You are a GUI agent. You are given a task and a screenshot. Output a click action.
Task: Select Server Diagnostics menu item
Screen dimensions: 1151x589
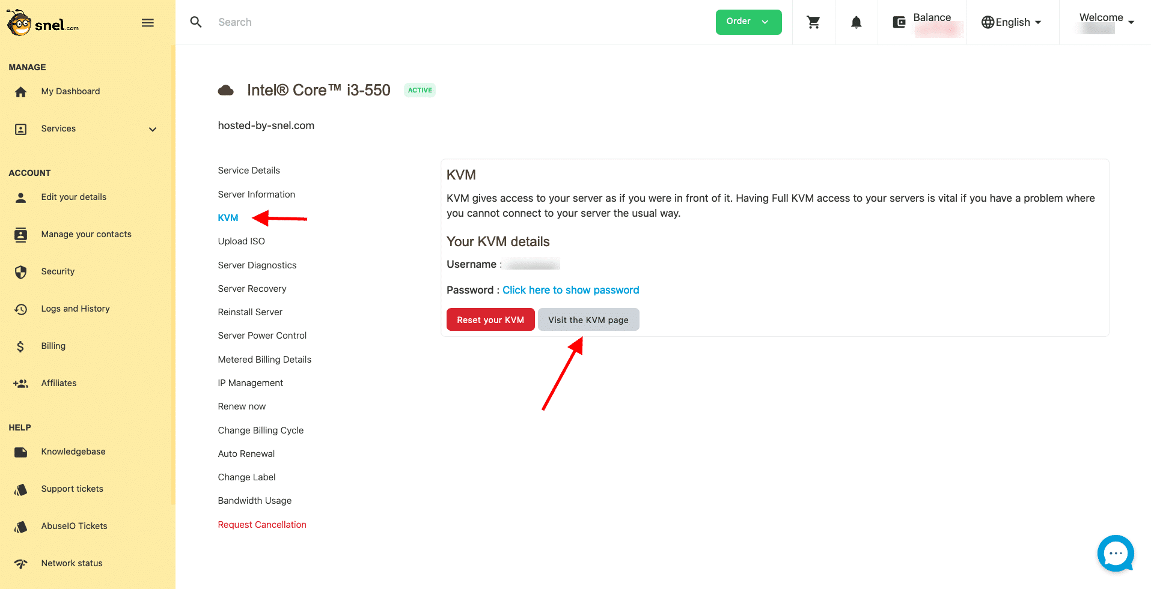(257, 265)
